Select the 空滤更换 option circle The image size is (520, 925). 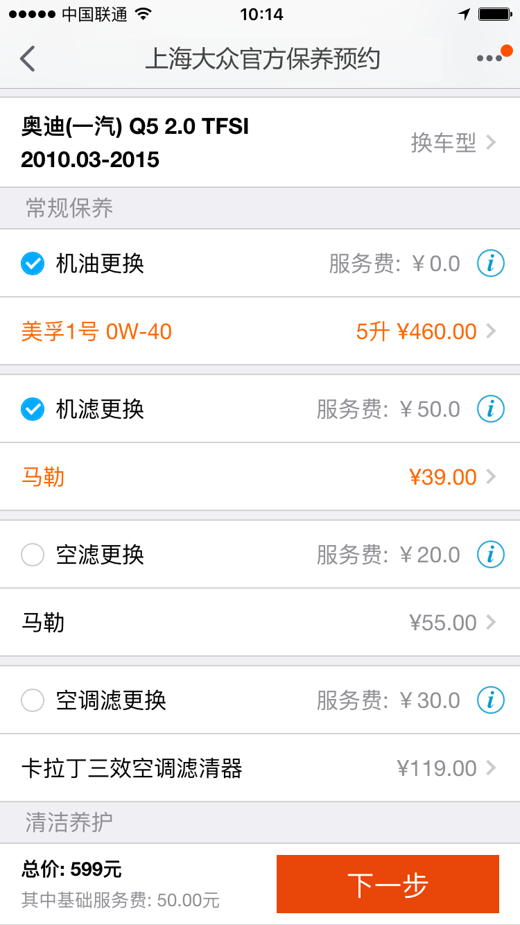pos(33,555)
